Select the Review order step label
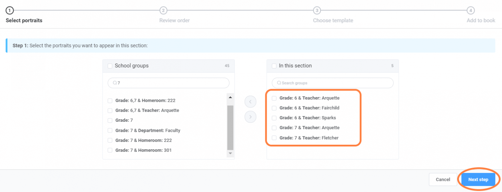 coord(175,20)
